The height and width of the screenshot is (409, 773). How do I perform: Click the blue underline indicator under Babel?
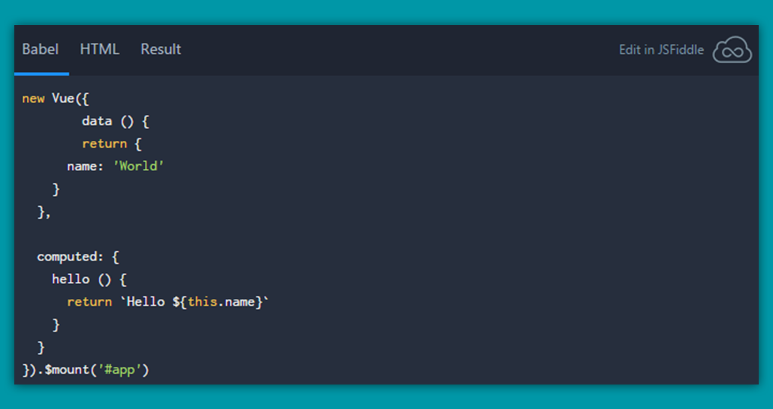point(41,73)
